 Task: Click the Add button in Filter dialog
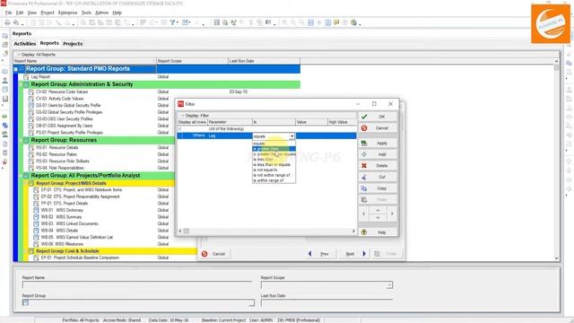point(378,154)
